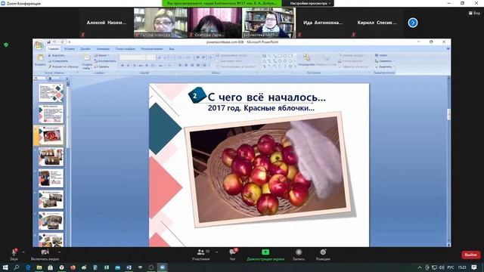The width and height of the screenshot is (484, 272).
Task: Select the Insert ribbon tab
Action: coord(70,48)
